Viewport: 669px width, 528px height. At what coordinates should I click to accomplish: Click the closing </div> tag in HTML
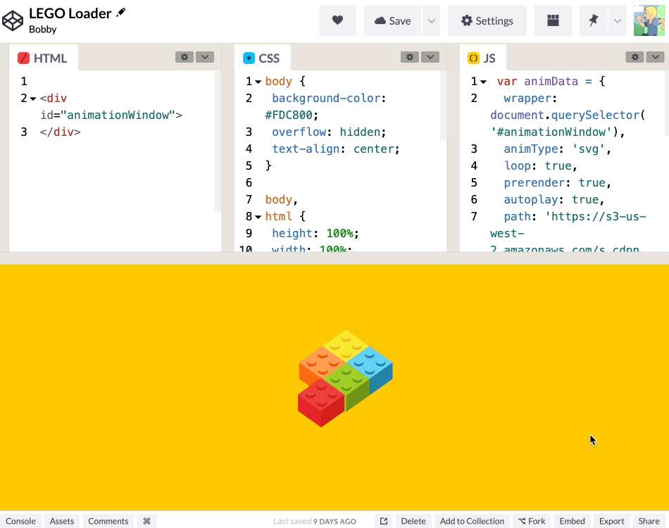[x=60, y=132]
